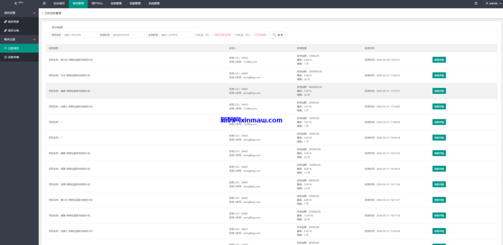The image size is (503, 245).
Task: Click the flag icon beside 已投项目
Action: pyautogui.click(x=5, y=49)
